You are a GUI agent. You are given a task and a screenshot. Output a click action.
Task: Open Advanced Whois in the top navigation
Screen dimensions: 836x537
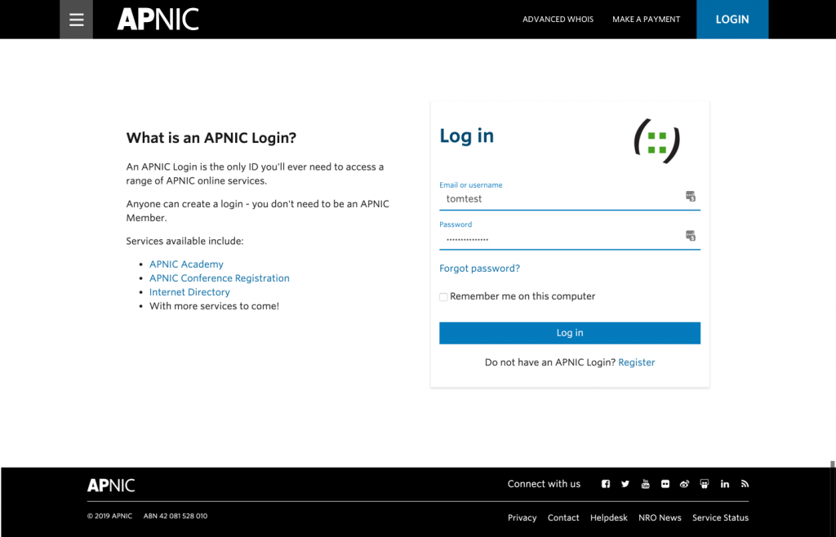(x=558, y=20)
